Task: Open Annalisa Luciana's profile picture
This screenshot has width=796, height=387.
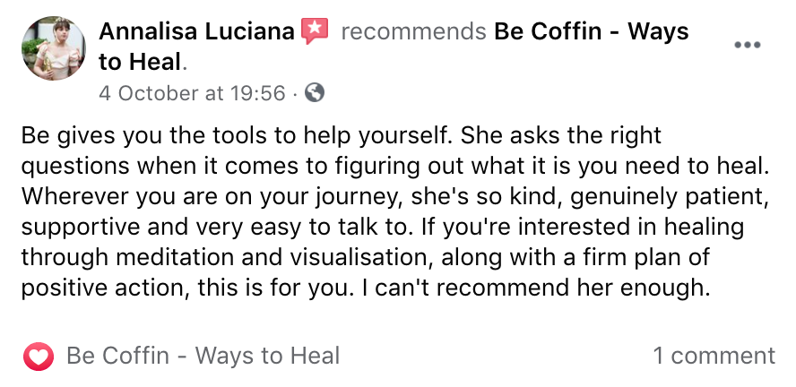Action: tap(53, 47)
